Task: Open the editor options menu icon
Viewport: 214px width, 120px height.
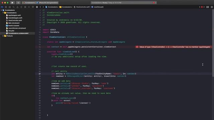Action: point(207,7)
